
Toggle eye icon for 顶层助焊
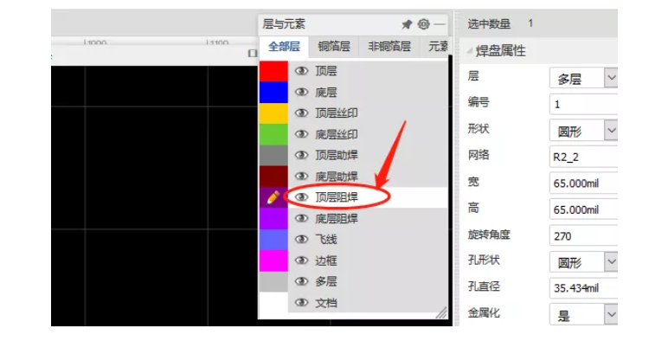(x=302, y=155)
